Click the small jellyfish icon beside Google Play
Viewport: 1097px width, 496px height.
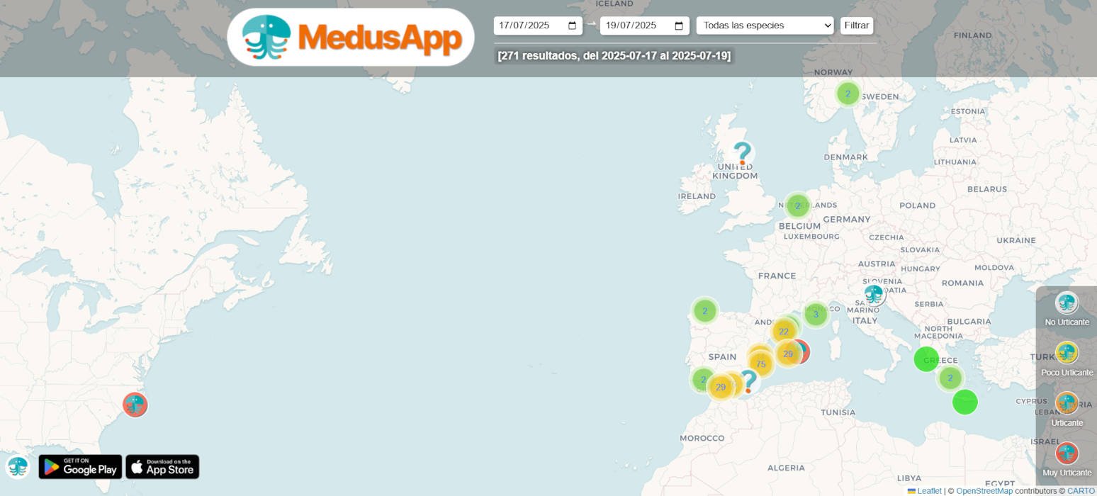[18, 466]
